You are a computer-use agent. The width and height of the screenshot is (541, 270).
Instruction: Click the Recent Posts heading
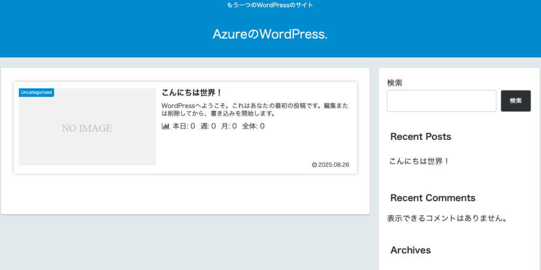[421, 137]
